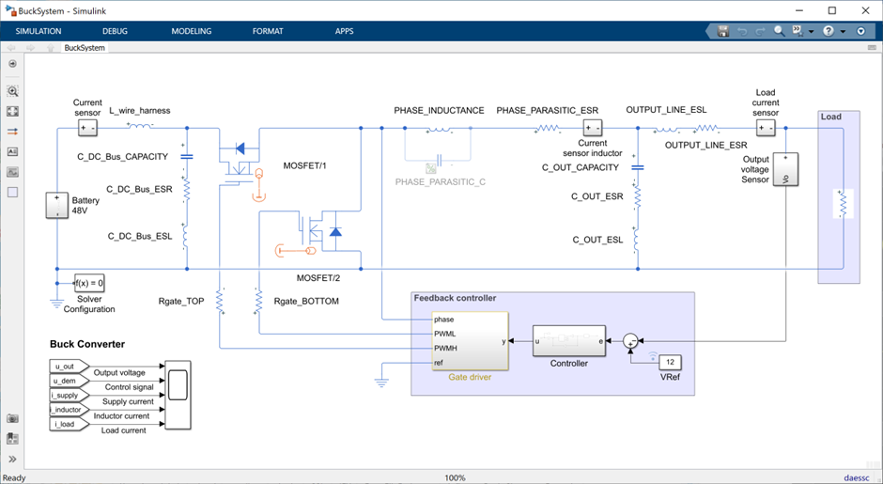883x484 pixels.
Task: Click the Save icon in quick access toolbar
Action: (x=722, y=31)
